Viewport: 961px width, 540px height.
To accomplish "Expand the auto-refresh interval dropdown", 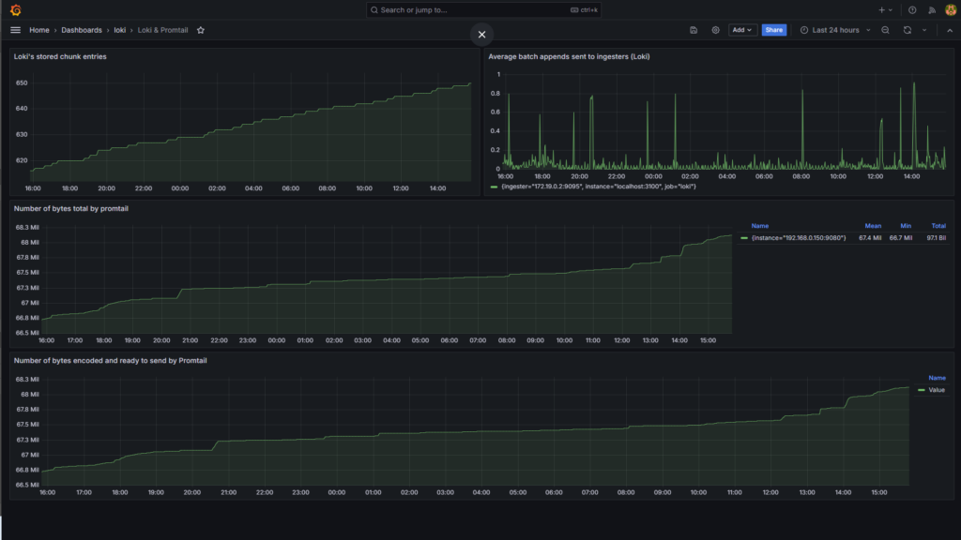I will pyautogui.click(x=924, y=30).
